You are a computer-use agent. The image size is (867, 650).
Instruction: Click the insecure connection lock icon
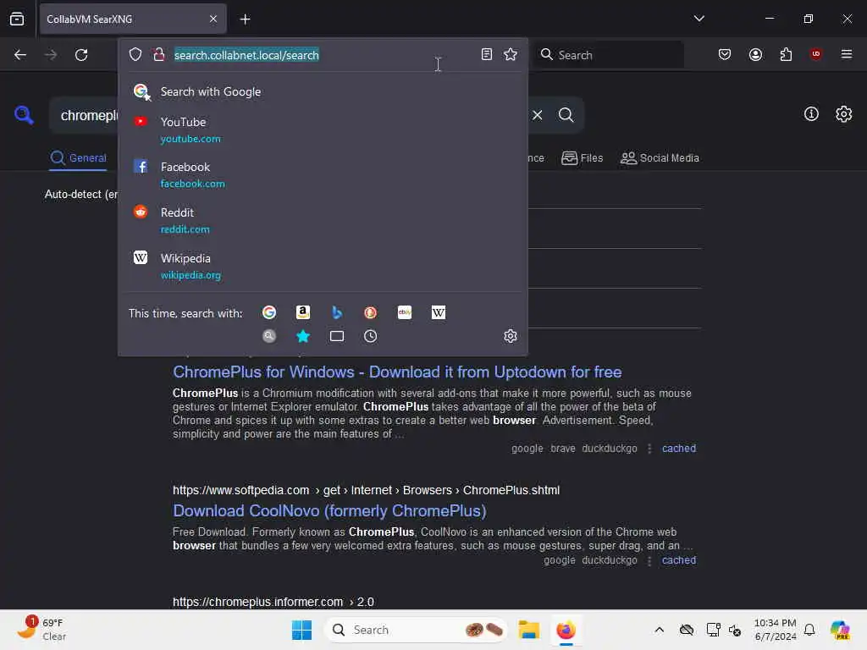point(159,54)
